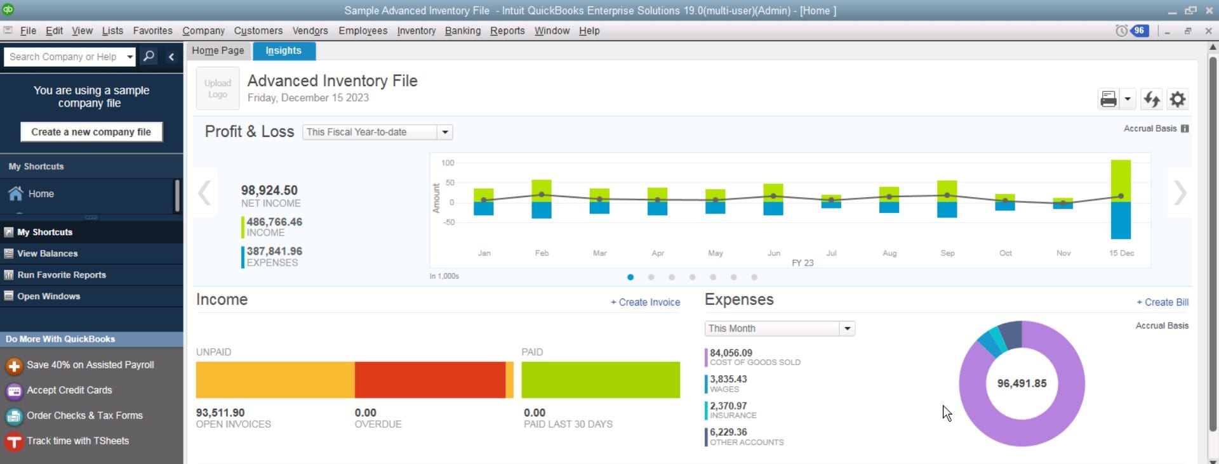This screenshot has height=464, width=1219.
Task: Click Create a new company file button
Action: (x=91, y=132)
